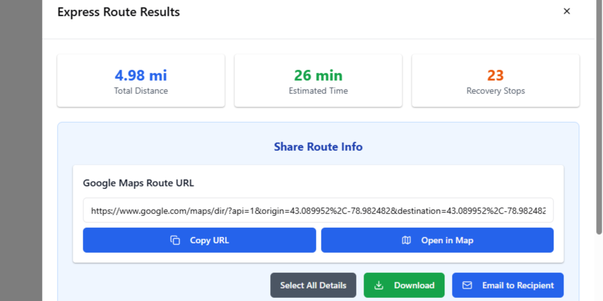Open the route via Open in Map

click(437, 240)
